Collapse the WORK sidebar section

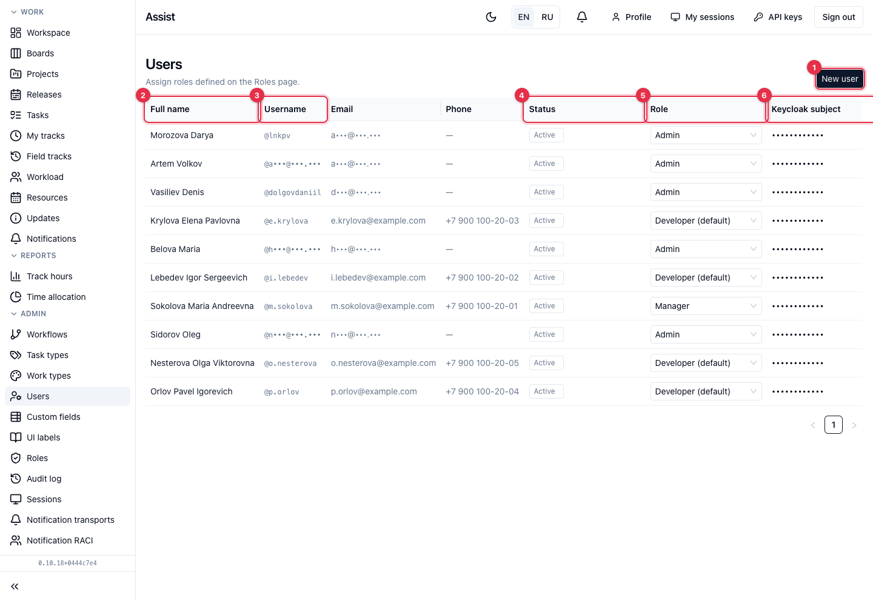click(x=27, y=12)
